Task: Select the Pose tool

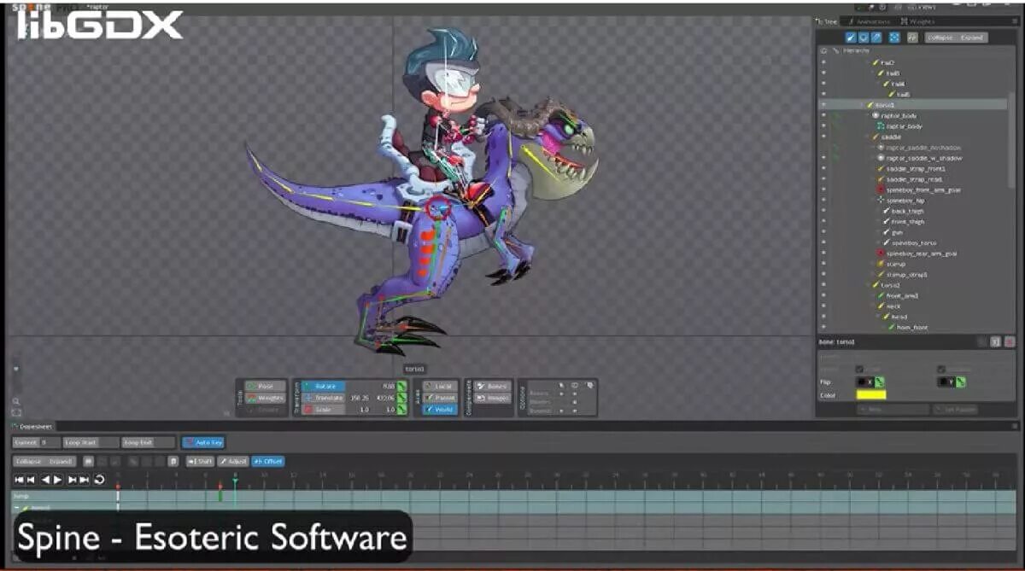Action: (x=266, y=386)
